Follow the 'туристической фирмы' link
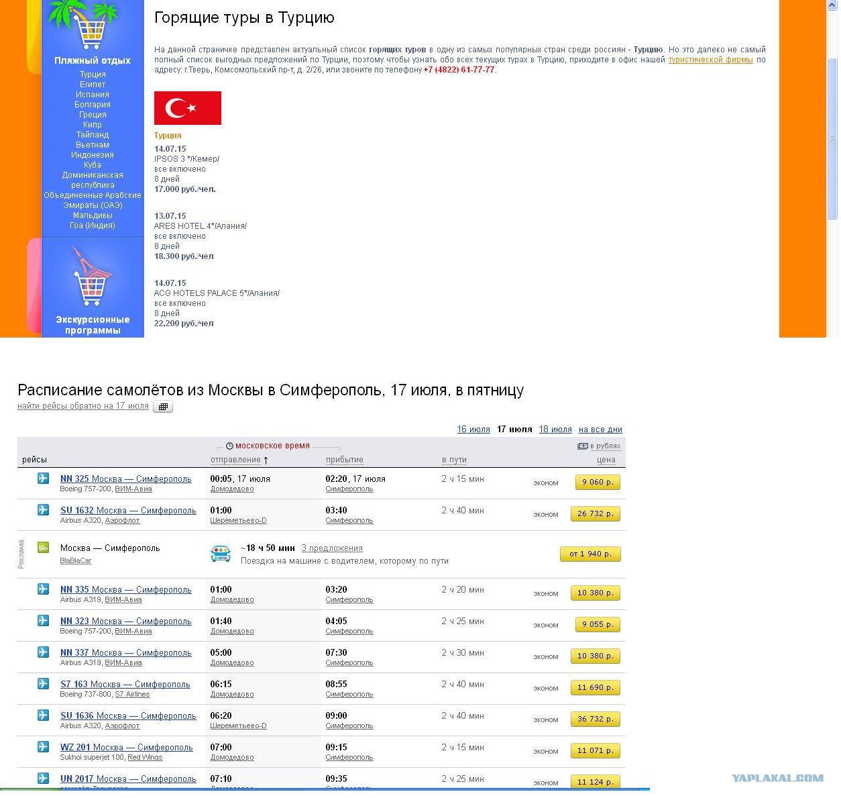Screen dimensions: 841x798 coord(710,60)
